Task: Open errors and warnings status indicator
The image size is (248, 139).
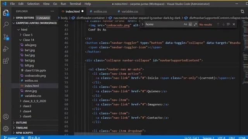Action: [x=34, y=137]
